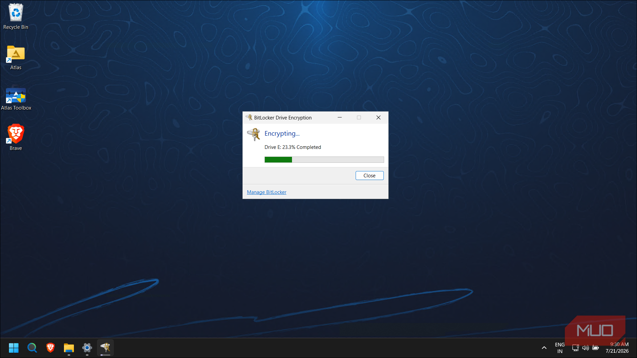The height and width of the screenshot is (358, 637).
Task: Click the 'Drive E: 23.3% Completed' text
Action: (293, 147)
